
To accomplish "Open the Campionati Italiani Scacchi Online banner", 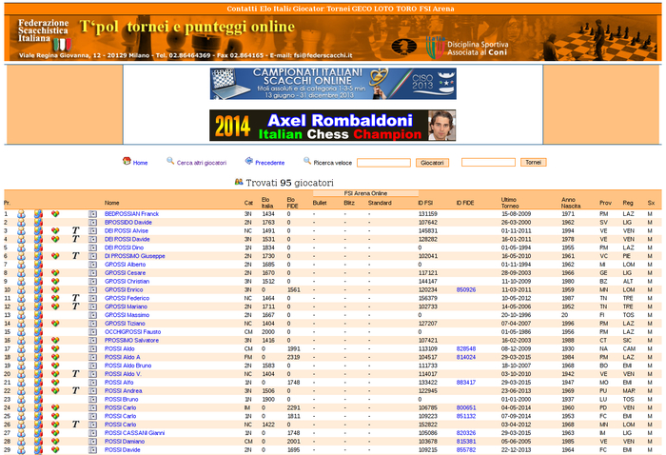I will point(333,84).
